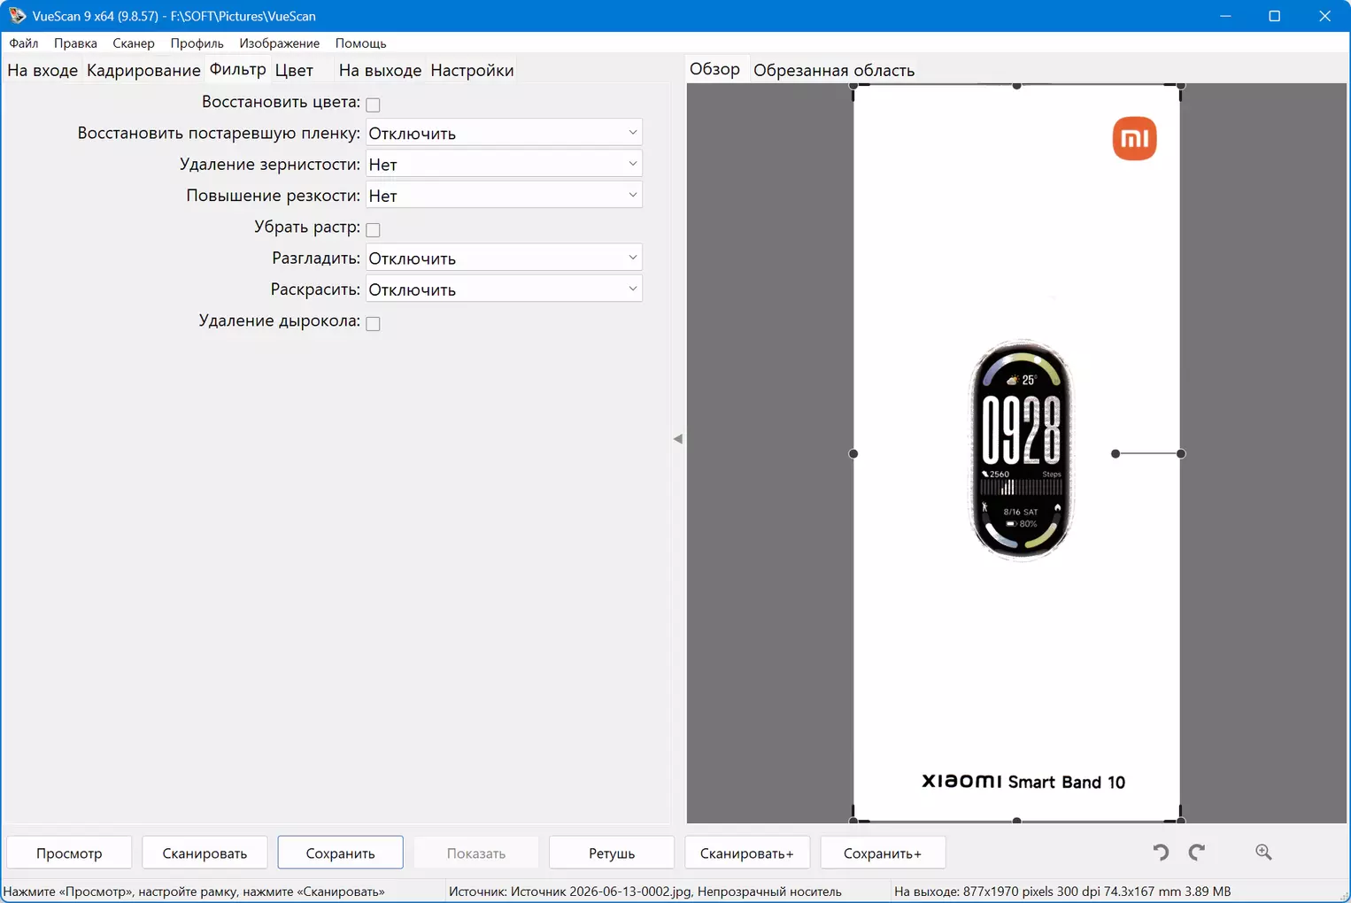Open the Файл menu

coord(24,42)
